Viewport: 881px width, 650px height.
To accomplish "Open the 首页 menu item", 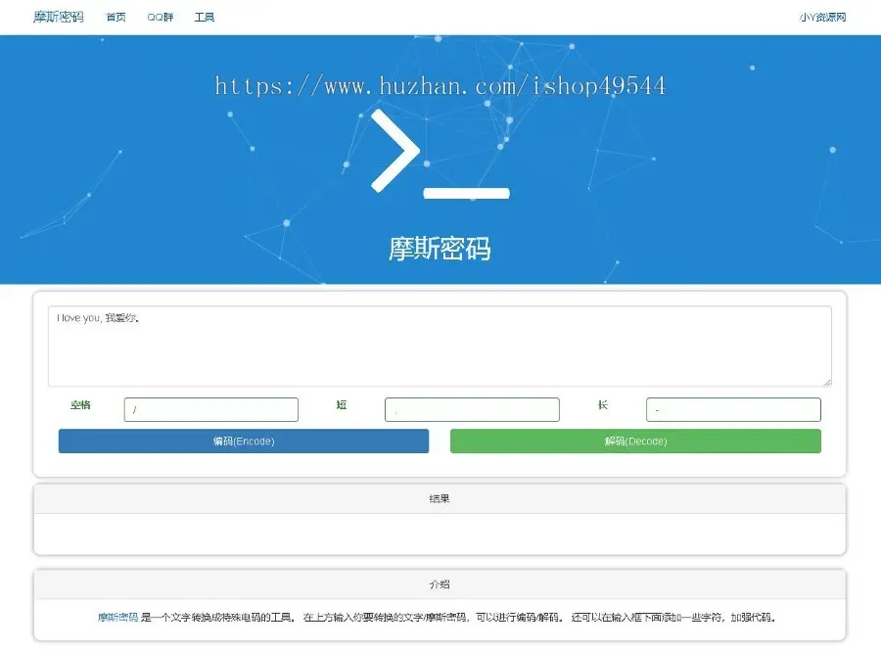I will [115, 17].
